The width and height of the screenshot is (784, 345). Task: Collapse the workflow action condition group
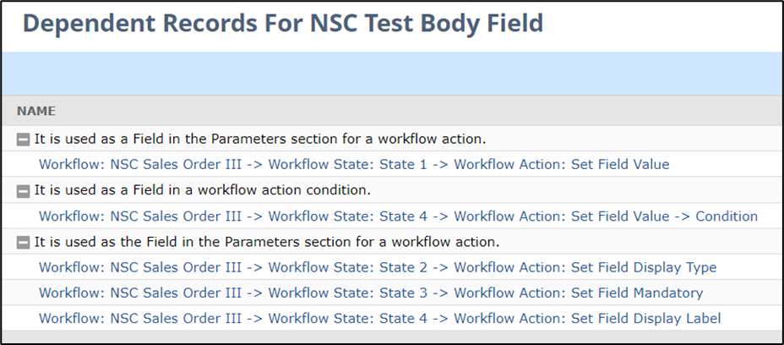(24, 191)
